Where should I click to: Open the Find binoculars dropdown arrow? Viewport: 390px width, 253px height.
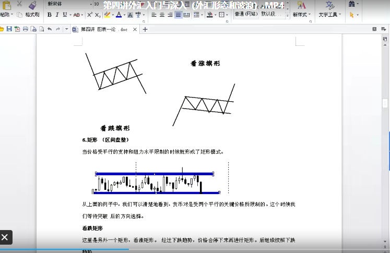pos(358,4)
